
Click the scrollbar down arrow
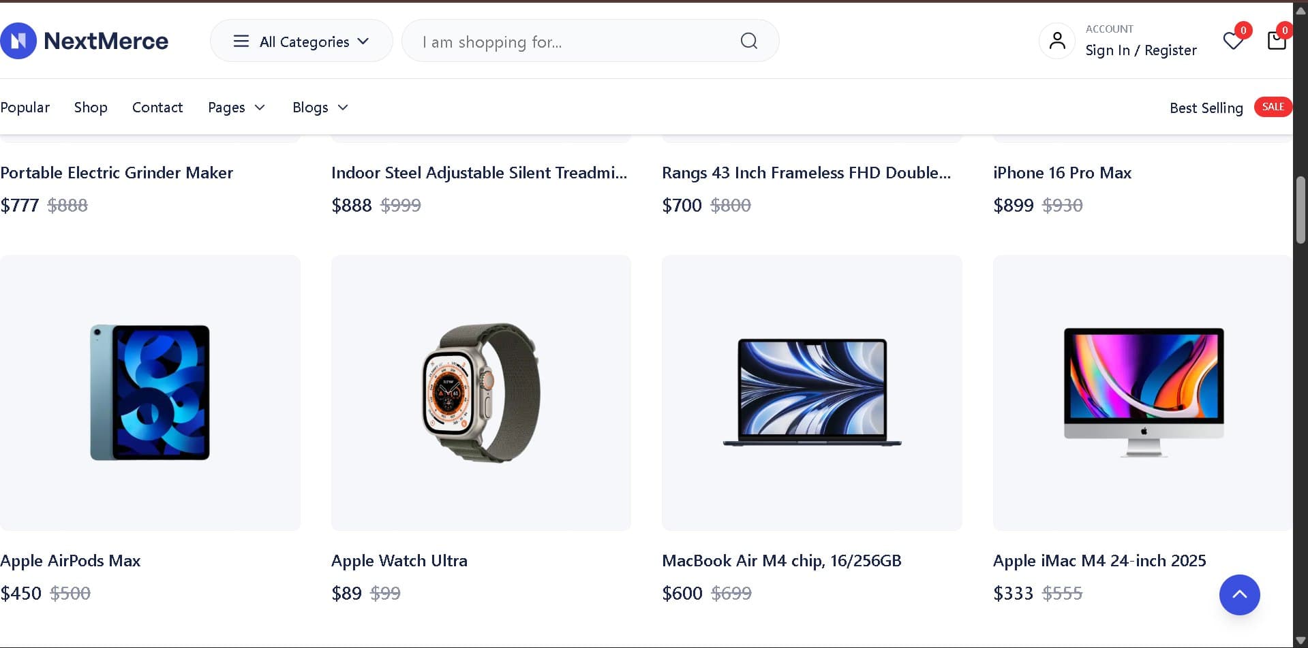pos(1300,638)
